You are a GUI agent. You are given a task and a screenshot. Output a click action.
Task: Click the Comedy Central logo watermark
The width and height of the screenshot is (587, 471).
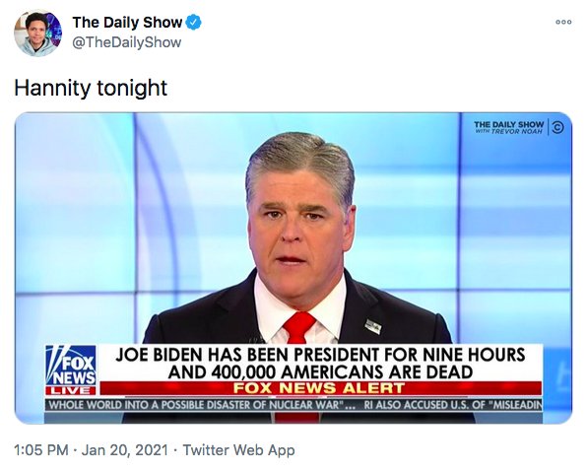[x=557, y=127]
